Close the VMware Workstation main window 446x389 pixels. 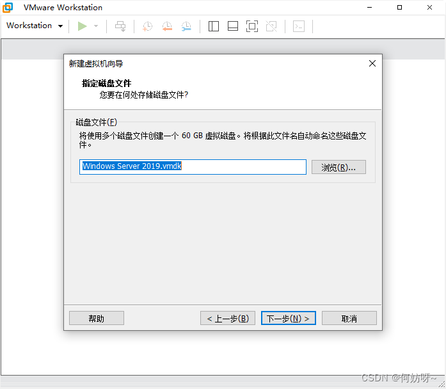(429, 8)
